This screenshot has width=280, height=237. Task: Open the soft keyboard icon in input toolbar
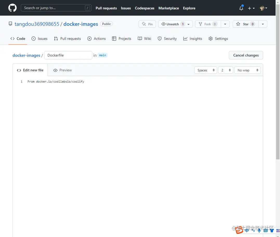[265, 230]
